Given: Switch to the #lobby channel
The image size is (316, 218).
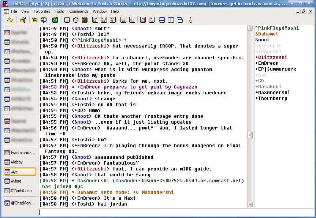Looking at the screenshot, I should pyautogui.click(x=17, y=162).
